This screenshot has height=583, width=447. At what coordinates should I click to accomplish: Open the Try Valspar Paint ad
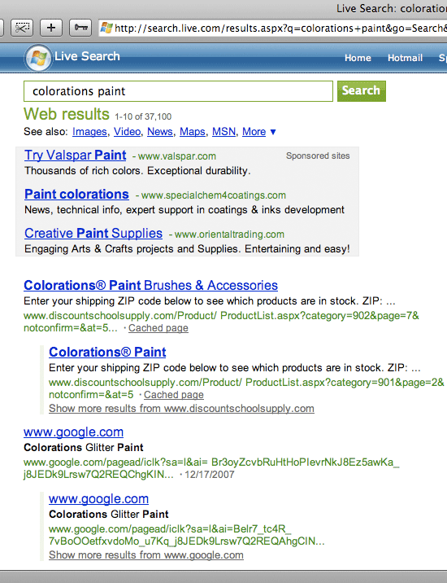point(76,155)
